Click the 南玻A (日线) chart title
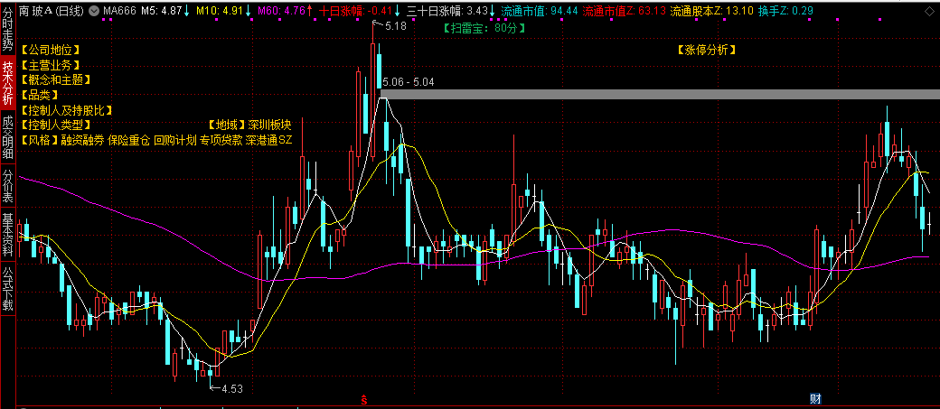Image resolution: width=940 pixels, height=409 pixels. [52, 11]
